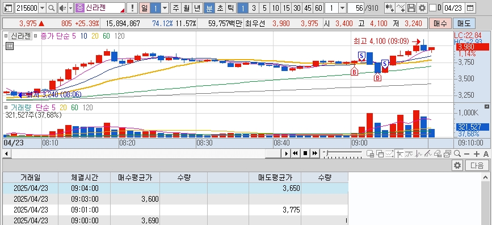Open chart settings gear in top toolbar

click(422, 8)
